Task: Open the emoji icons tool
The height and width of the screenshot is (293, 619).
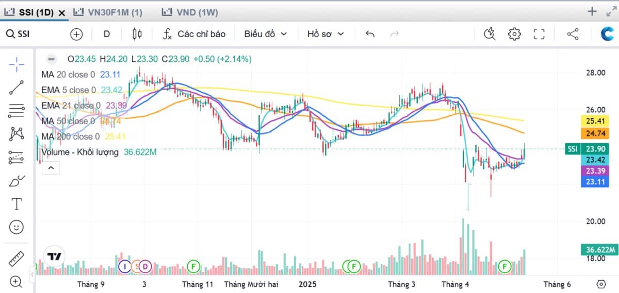Action: pyautogui.click(x=17, y=227)
